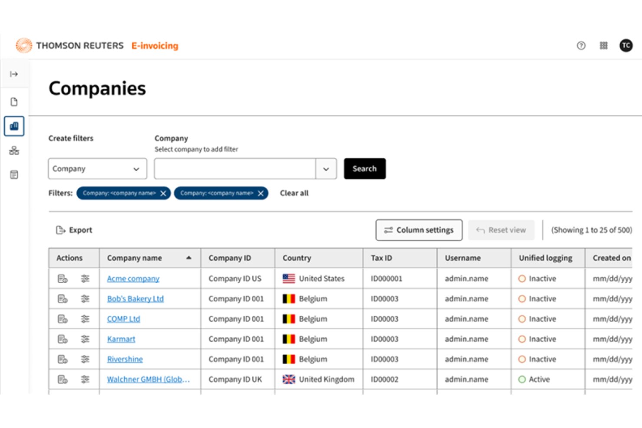642x428 pixels.
Task: Click the Tax ID column header
Action: 400,258
